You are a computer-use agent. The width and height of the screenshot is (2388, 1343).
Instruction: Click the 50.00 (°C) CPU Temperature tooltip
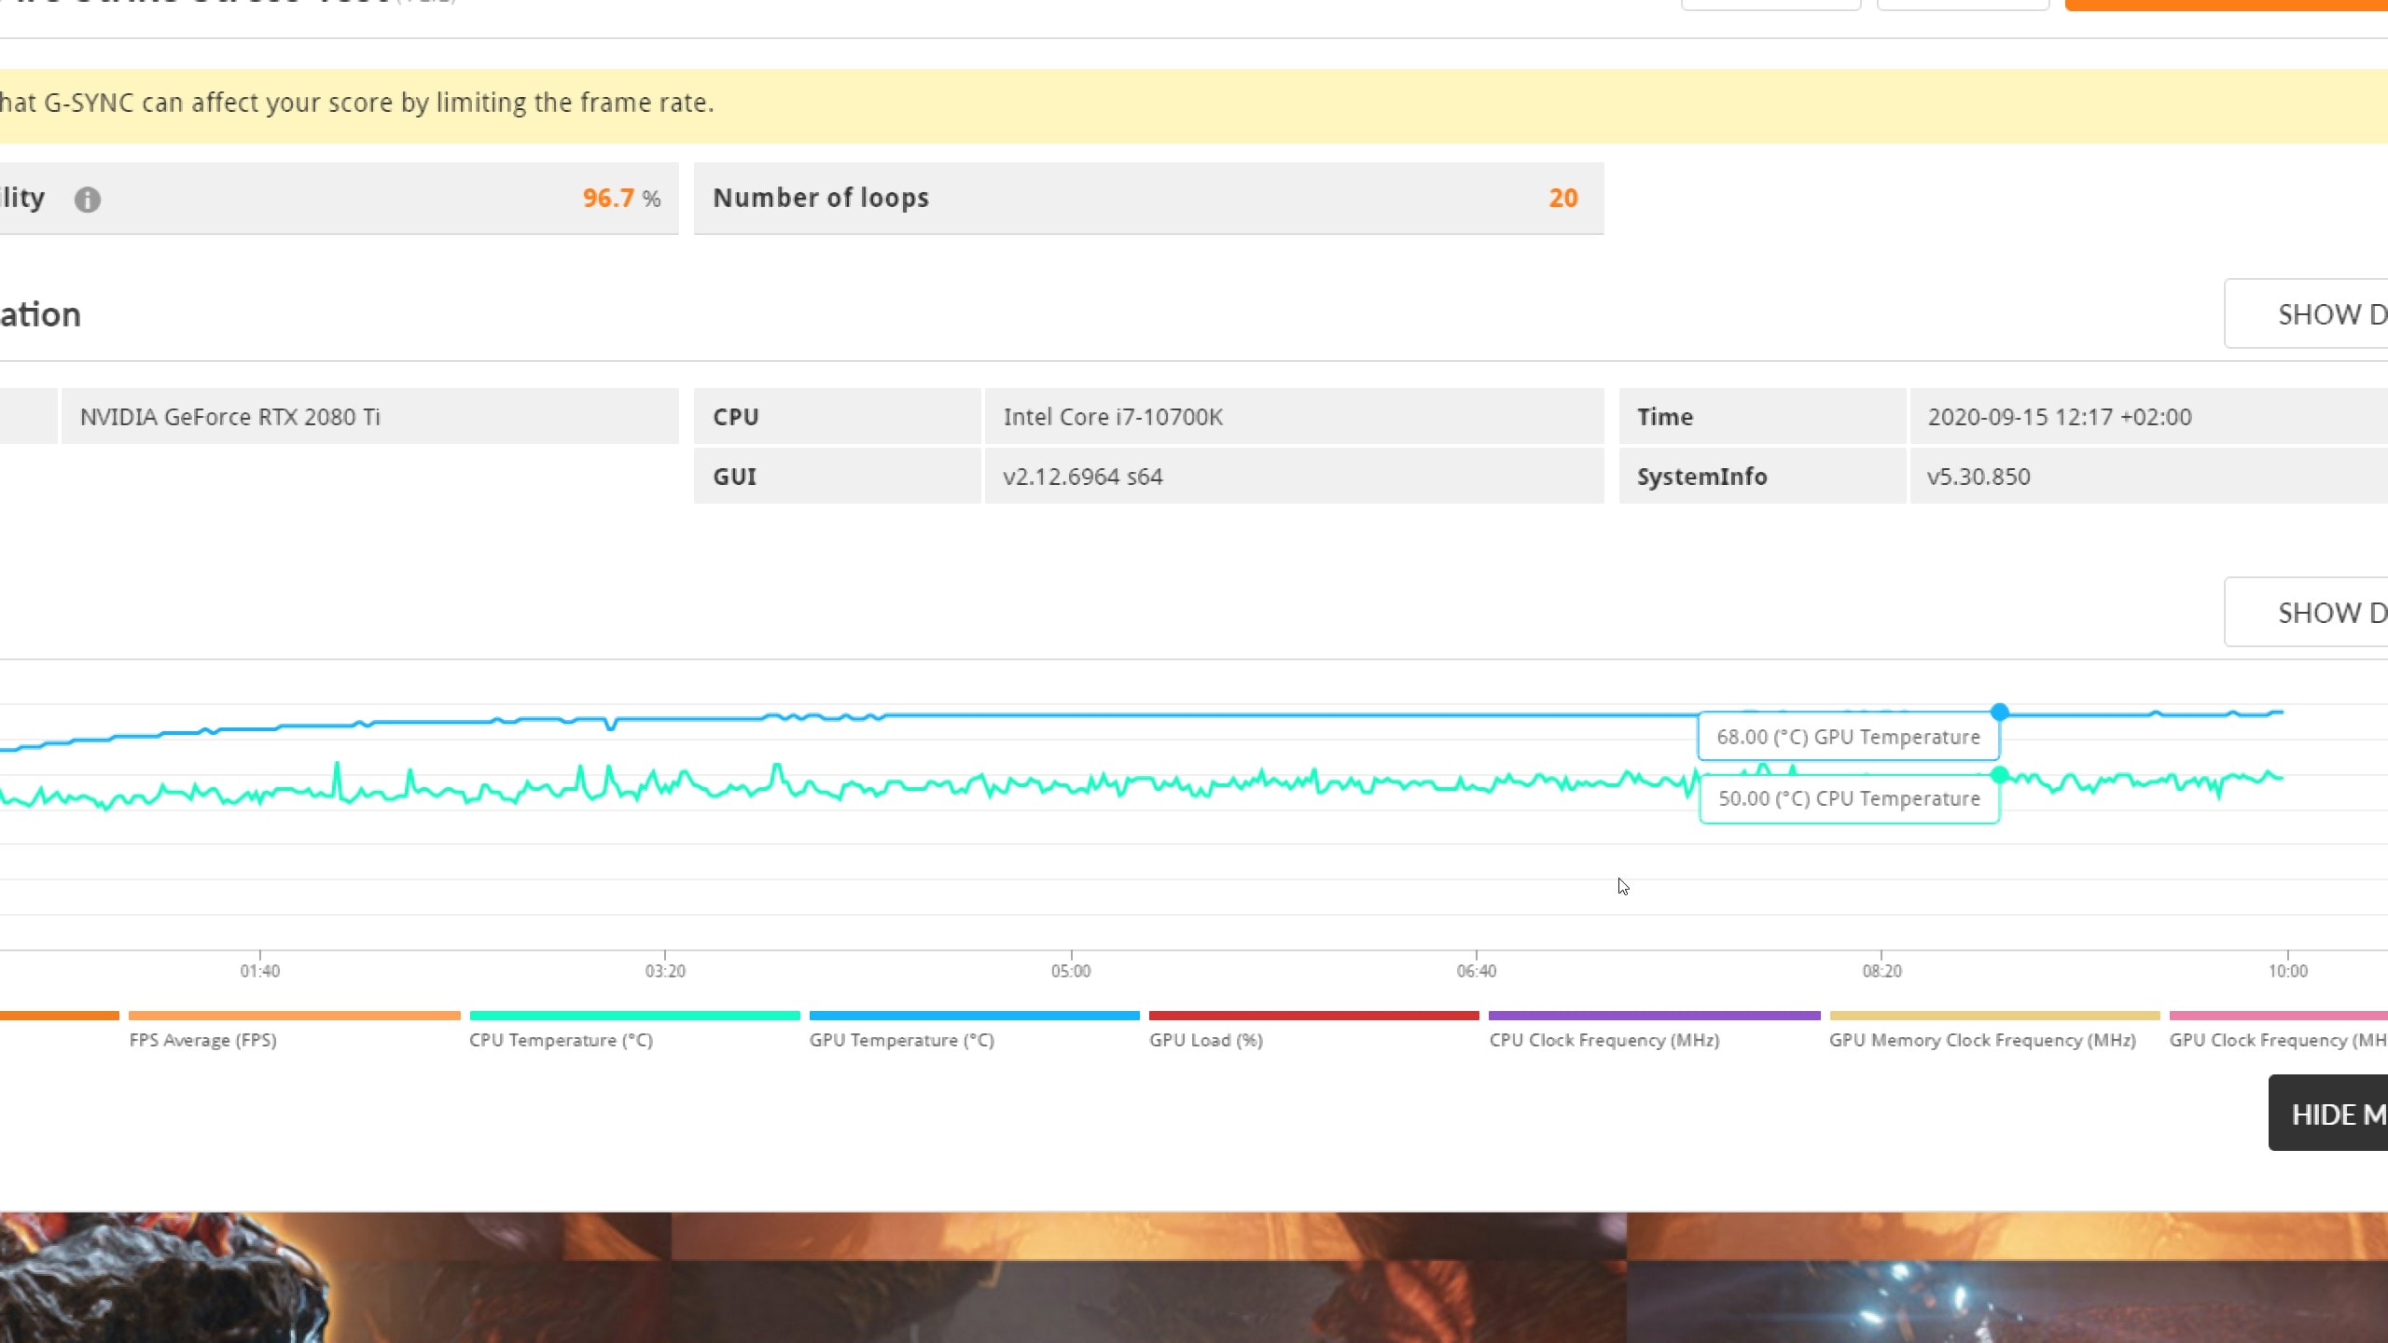point(1849,798)
